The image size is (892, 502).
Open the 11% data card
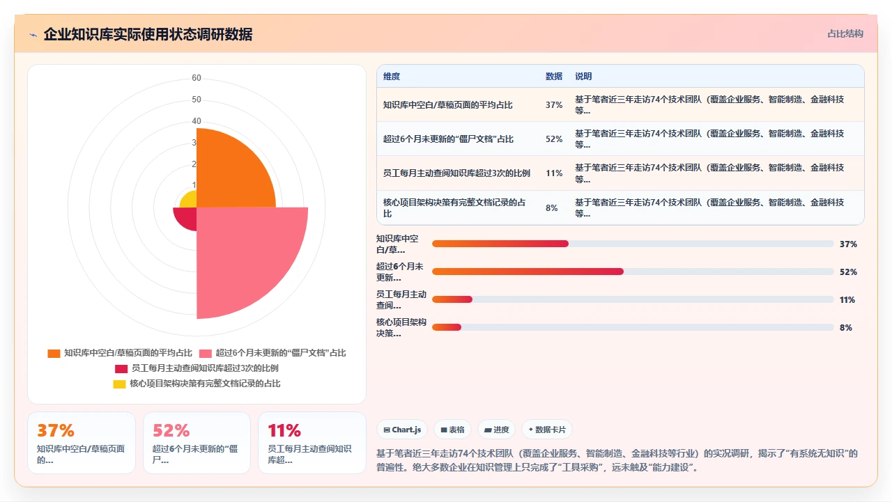pyautogui.click(x=312, y=443)
